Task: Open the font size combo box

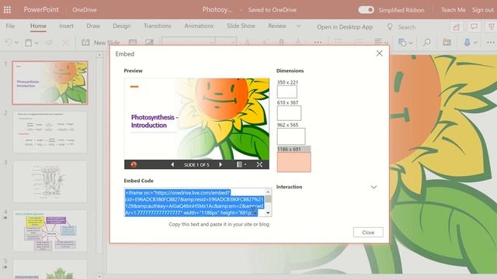Action: point(226,42)
